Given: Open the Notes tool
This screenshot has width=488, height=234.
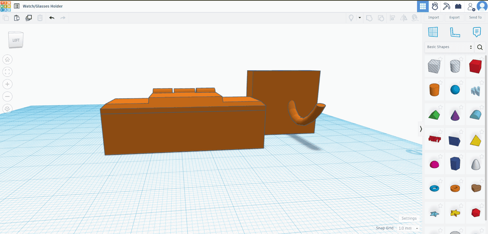Looking at the screenshot, I should [477, 32].
